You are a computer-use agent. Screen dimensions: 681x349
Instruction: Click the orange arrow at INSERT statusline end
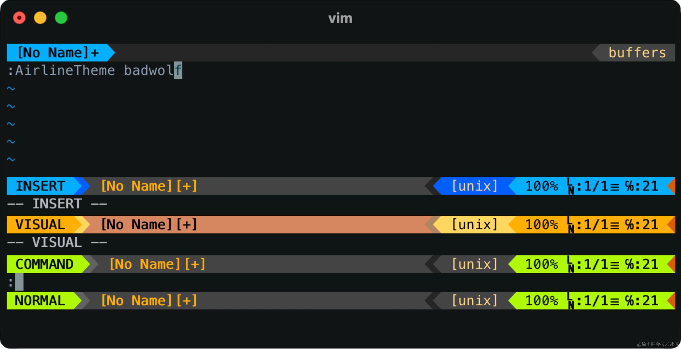pyautogui.click(x=672, y=186)
